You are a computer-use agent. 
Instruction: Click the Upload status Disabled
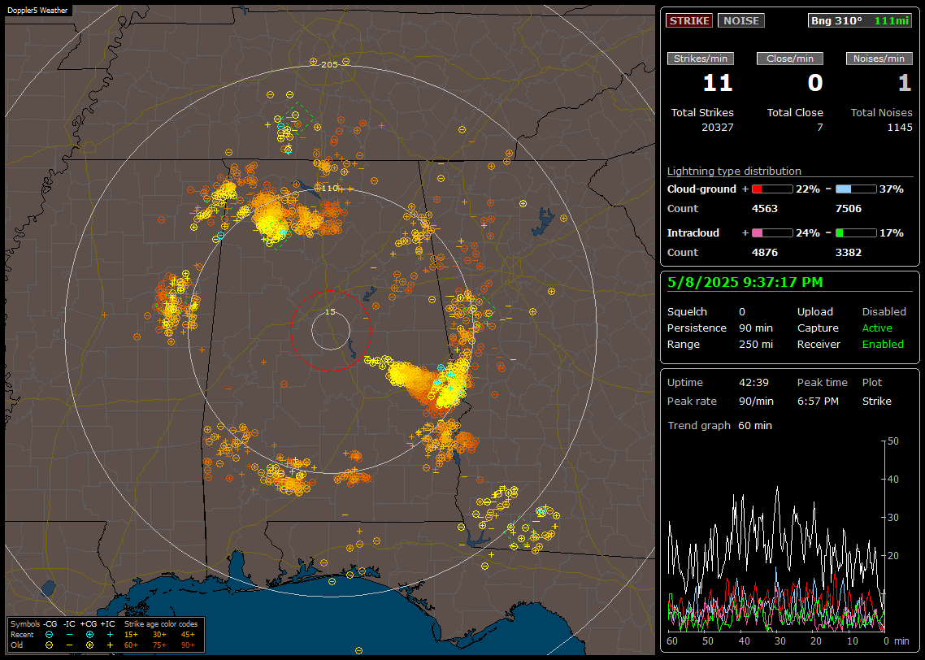(884, 312)
